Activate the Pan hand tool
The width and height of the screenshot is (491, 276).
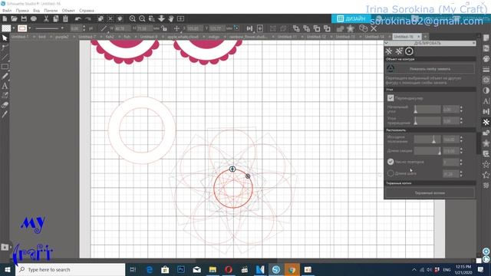(x=171, y=18)
